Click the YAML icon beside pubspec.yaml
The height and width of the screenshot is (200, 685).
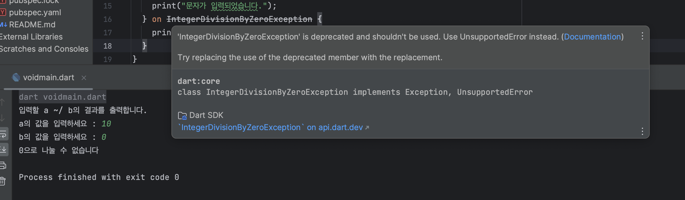pyautogui.click(x=3, y=12)
